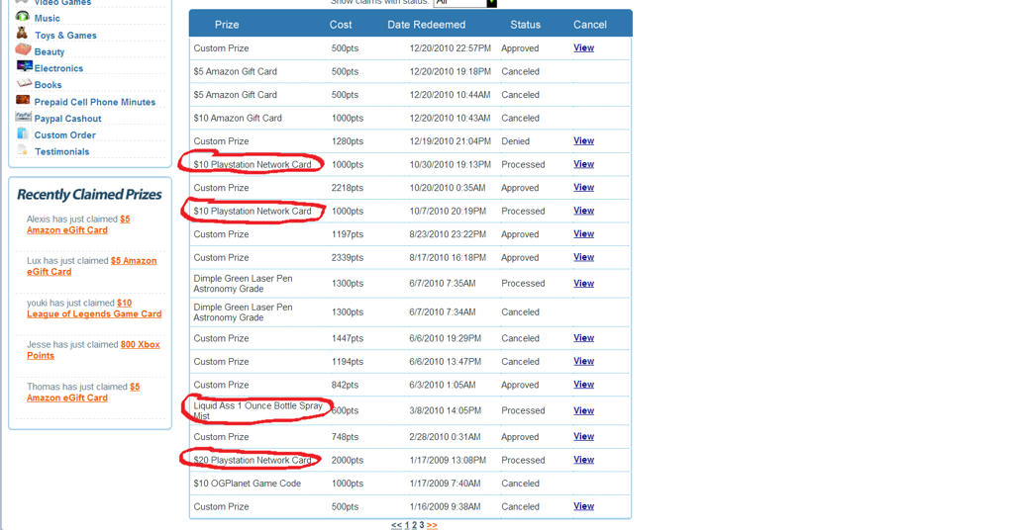Open the Testimonials sidebar link
The width and height of the screenshot is (1014, 530).
pyautogui.click(x=61, y=151)
